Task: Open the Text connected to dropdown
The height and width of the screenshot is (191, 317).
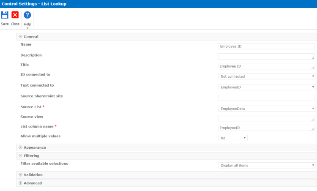Action: [x=267, y=87]
